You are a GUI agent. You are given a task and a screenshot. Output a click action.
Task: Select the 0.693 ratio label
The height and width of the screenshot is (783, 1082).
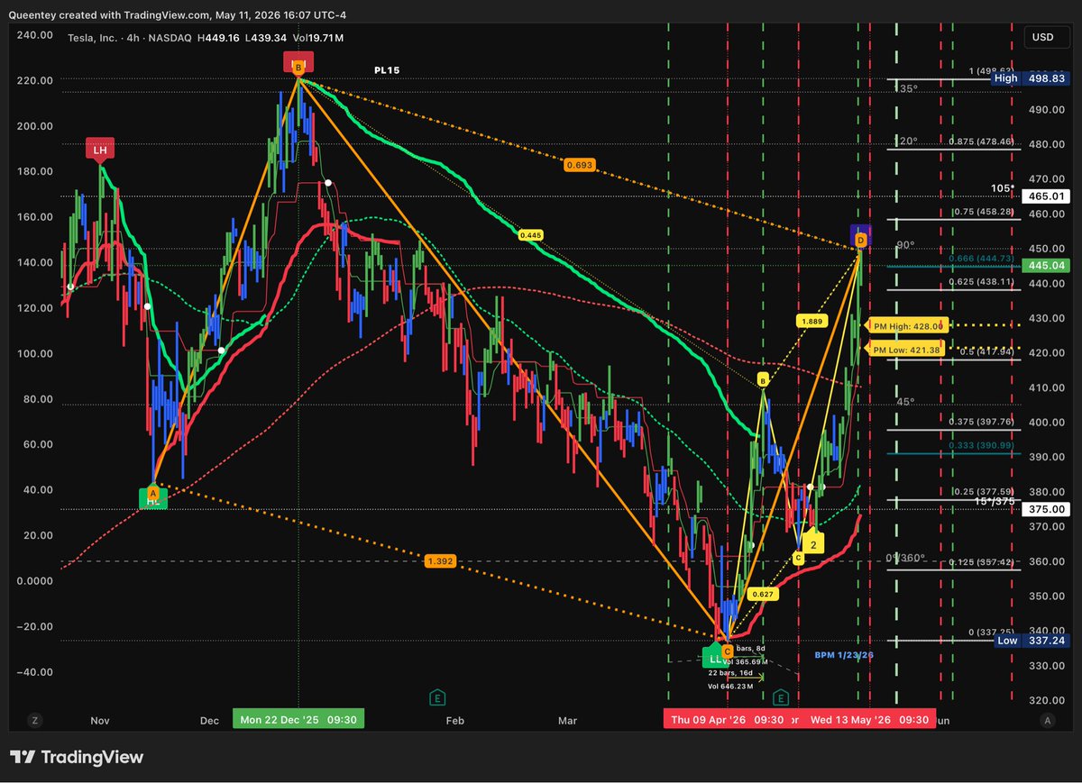pos(579,165)
